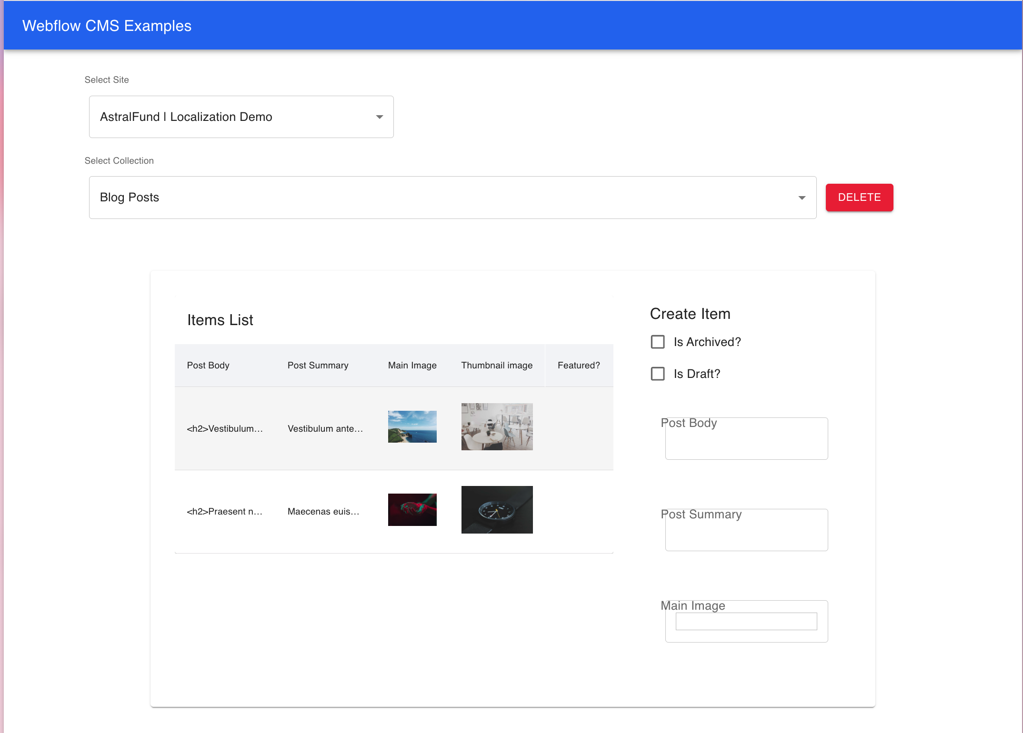Select the Main Image column header
The image size is (1023, 733).
[412, 365]
